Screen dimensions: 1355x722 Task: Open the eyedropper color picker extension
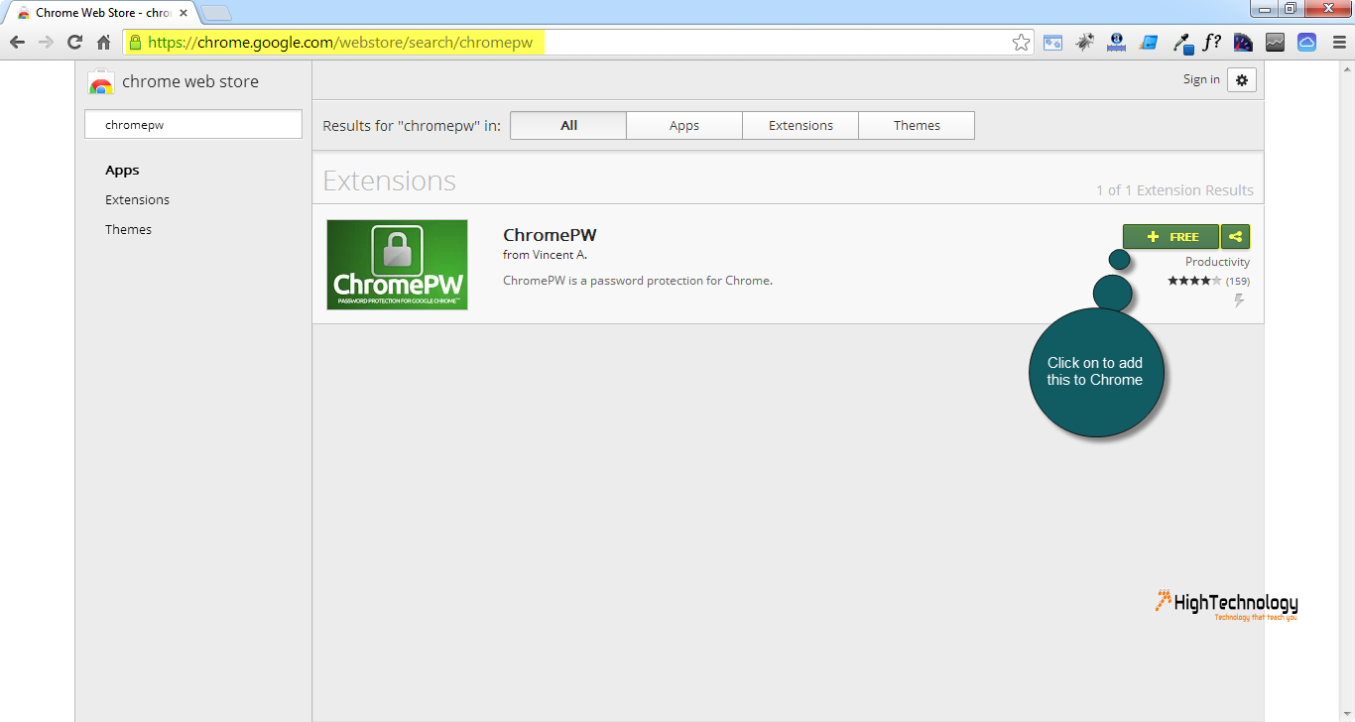tap(1181, 43)
